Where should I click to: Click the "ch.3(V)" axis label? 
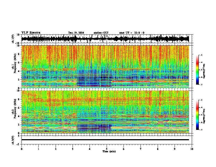pos(13,140)
